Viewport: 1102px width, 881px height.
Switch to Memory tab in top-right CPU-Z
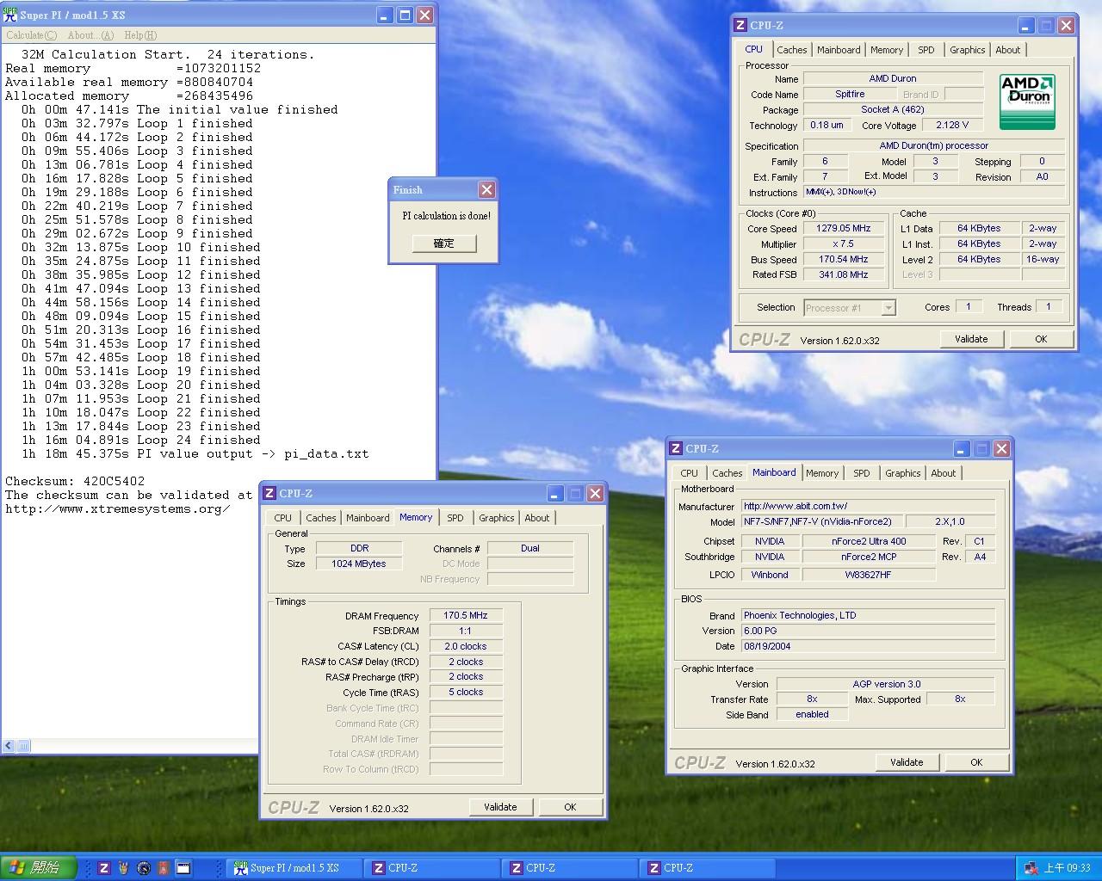click(887, 50)
